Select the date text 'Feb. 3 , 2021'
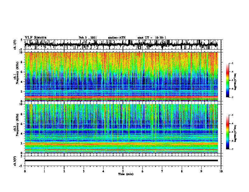Viewport: 249px width, 192px height. [88, 38]
